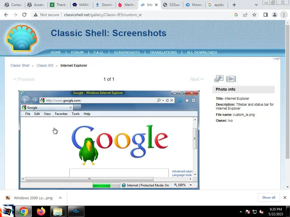Screen dimensions: 290x217
Task: Click the Login link
Action: click(x=277, y=58)
